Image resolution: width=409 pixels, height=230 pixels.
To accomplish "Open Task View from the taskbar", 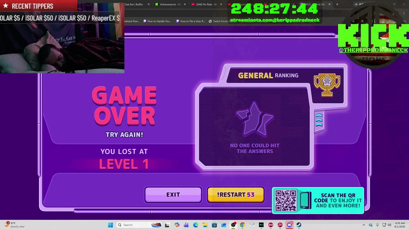I will pos(167,225).
